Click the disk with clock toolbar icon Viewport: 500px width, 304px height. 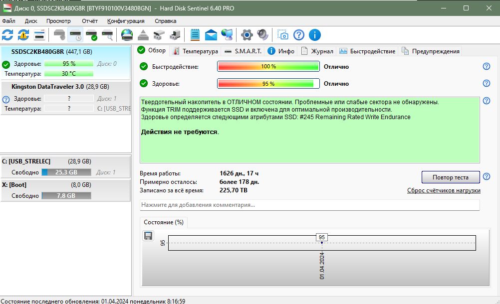click(75, 35)
